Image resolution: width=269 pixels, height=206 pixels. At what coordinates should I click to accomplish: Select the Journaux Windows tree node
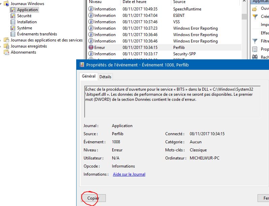(27, 4)
